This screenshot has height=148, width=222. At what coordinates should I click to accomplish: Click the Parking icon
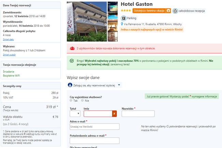click(x=123, y=18)
